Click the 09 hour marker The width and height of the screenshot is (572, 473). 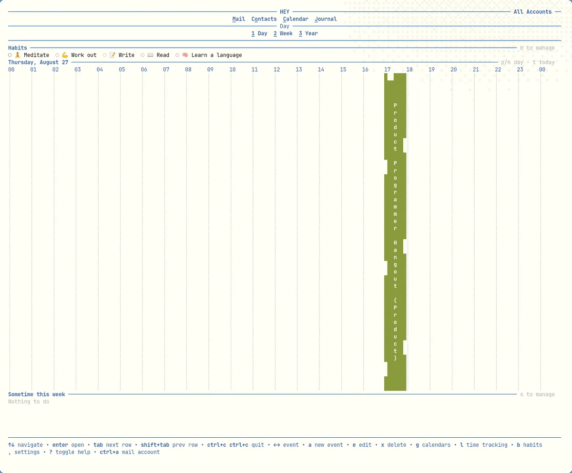(210, 70)
